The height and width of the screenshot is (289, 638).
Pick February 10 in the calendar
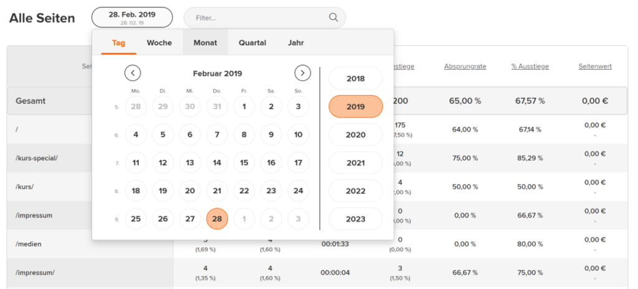pyautogui.click(x=298, y=135)
